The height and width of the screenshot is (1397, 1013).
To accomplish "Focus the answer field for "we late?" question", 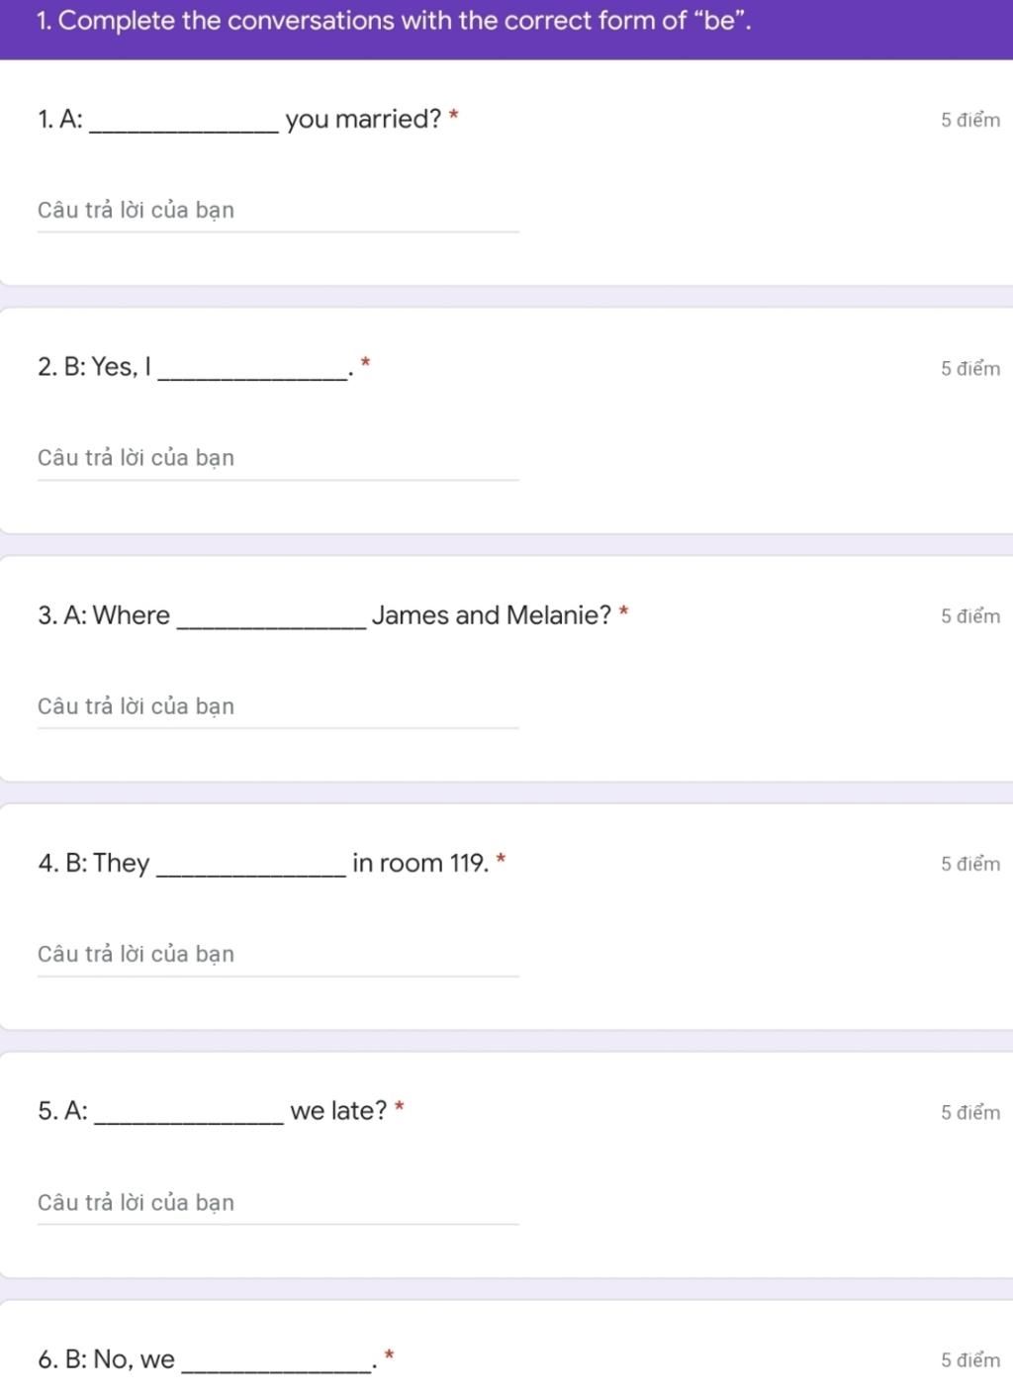I will click(x=278, y=1202).
